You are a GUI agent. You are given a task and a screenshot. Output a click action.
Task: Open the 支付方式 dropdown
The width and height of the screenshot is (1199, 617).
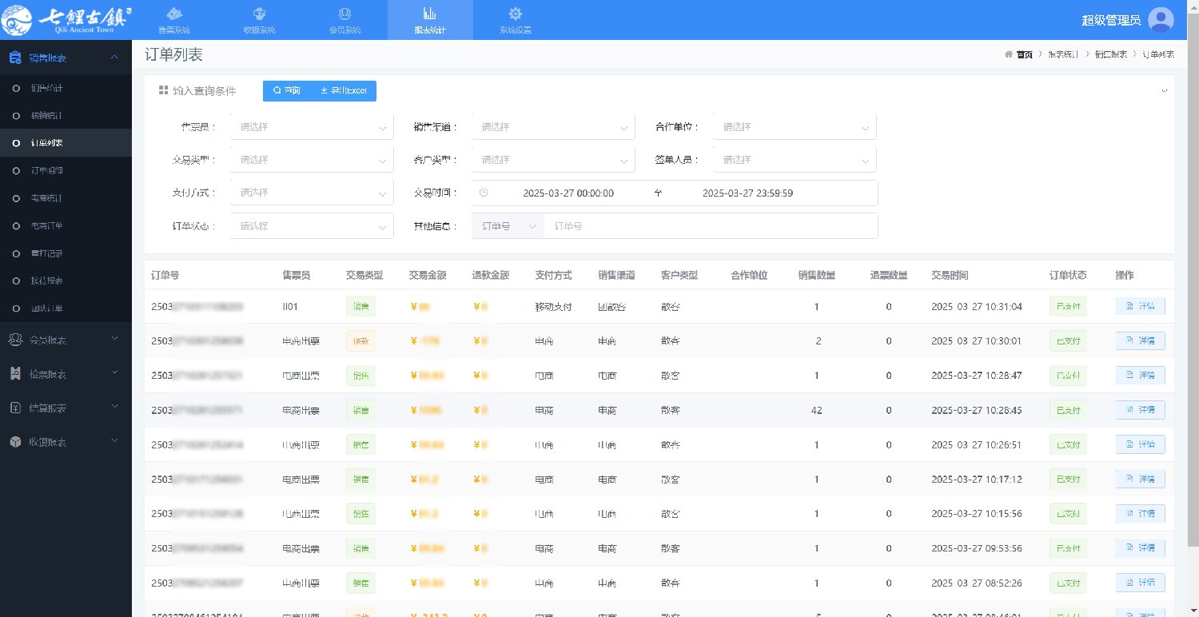coord(312,193)
